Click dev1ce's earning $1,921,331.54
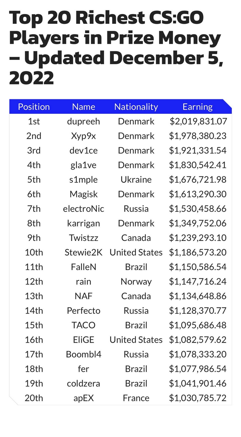241x437 pixels. click(x=197, y=151)
